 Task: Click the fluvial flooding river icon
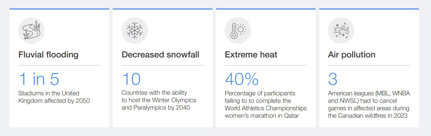point(31,30)
